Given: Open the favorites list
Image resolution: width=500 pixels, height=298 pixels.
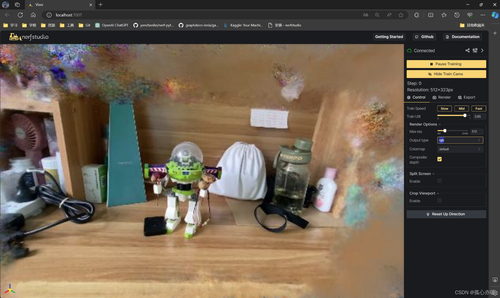Looking at the screenshot, I should 444,15.
